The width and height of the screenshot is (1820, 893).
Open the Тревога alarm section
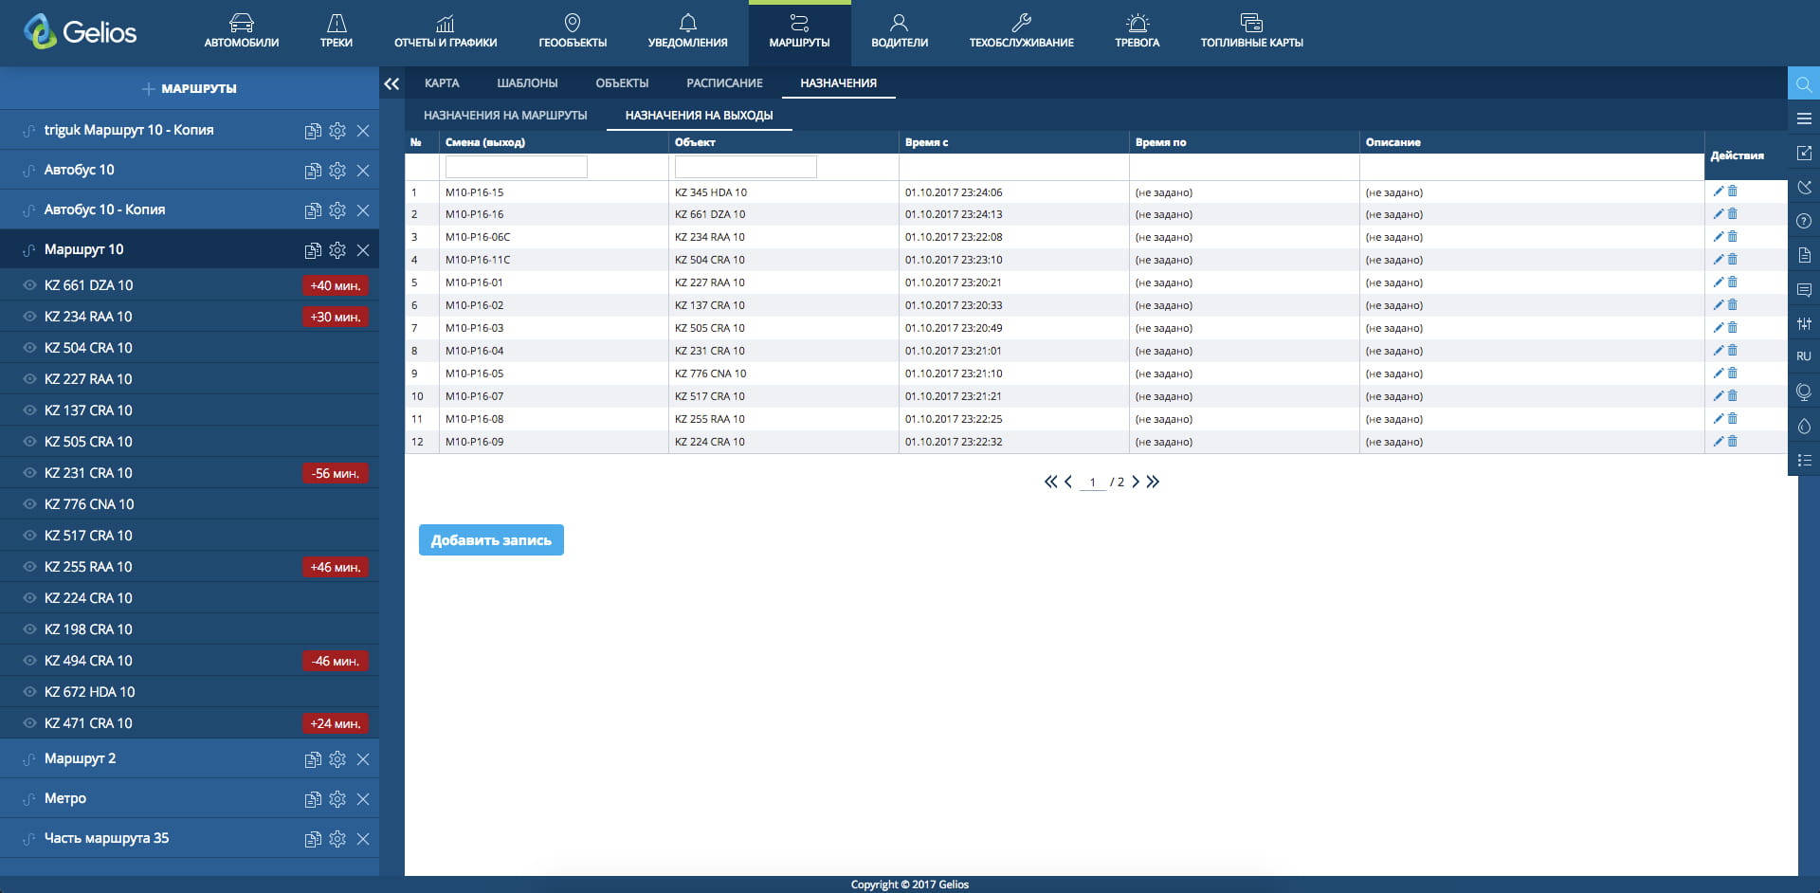1137,31
